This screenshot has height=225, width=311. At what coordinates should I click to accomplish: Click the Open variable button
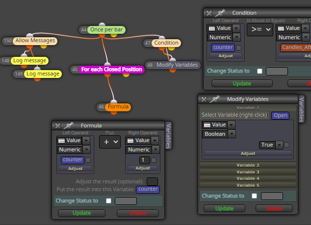pyautogui.click(x=280, y=115)
